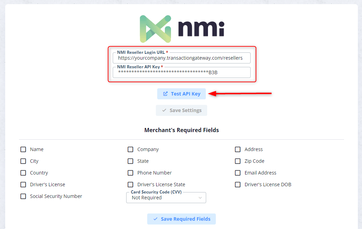Select the Country checkbox
The image size is (362, 229).
(x=23, y=173)
